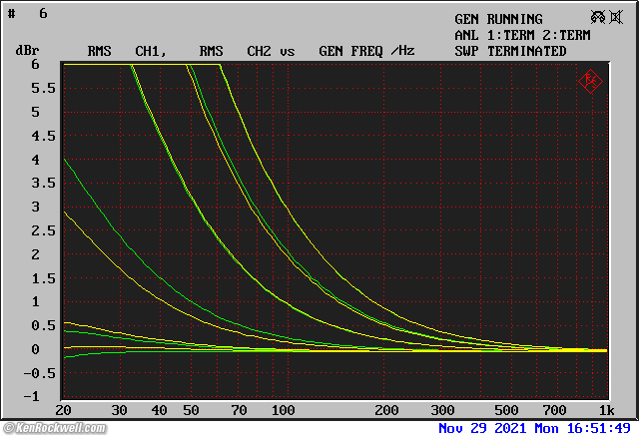Click the KenRockwell.com watermark
639x435 pixels.
click(54, 428)
